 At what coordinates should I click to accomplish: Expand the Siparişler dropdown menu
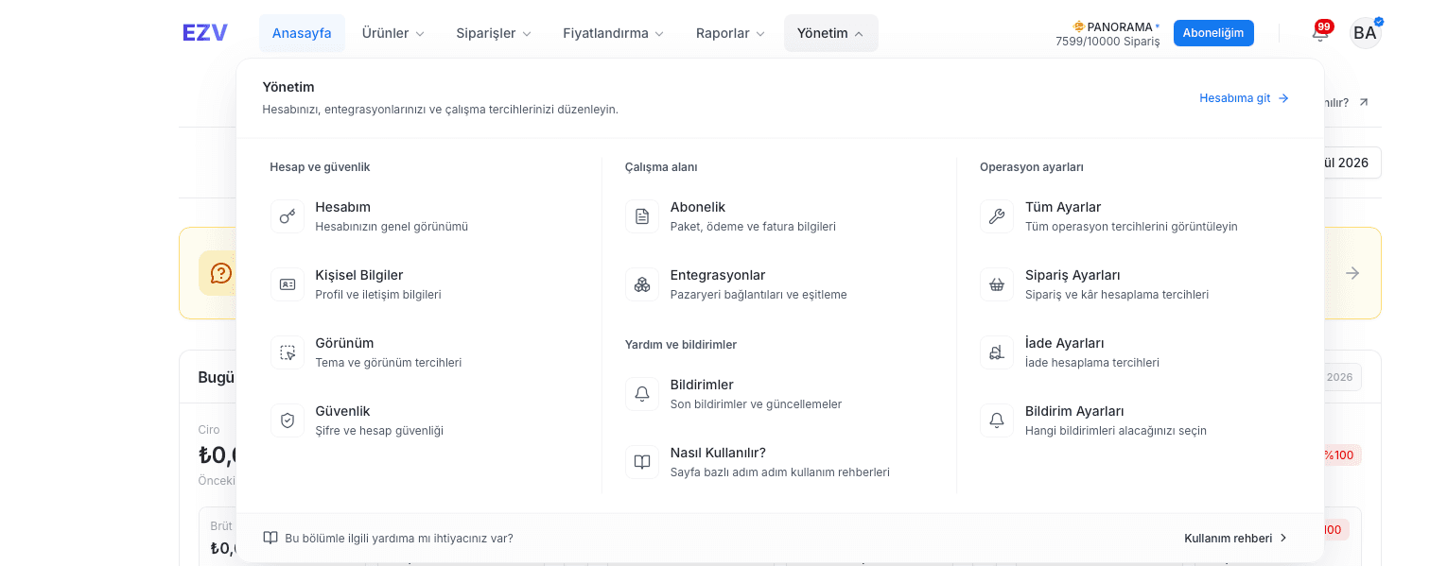pos(494,33)
